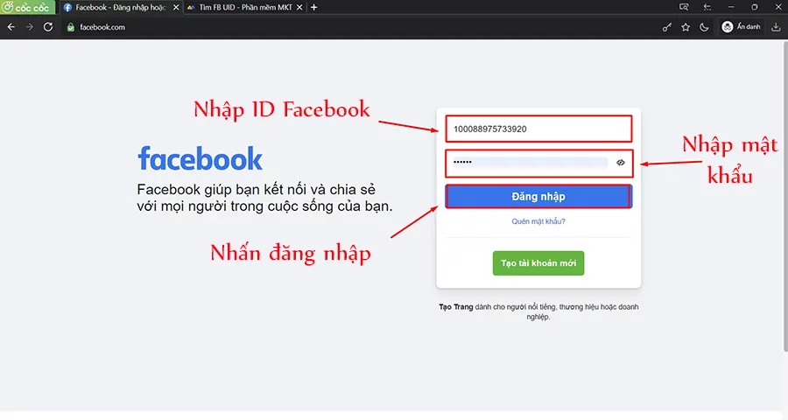Close the Facebook tab
Screen dimensions: 788x420
coord(176,8)
